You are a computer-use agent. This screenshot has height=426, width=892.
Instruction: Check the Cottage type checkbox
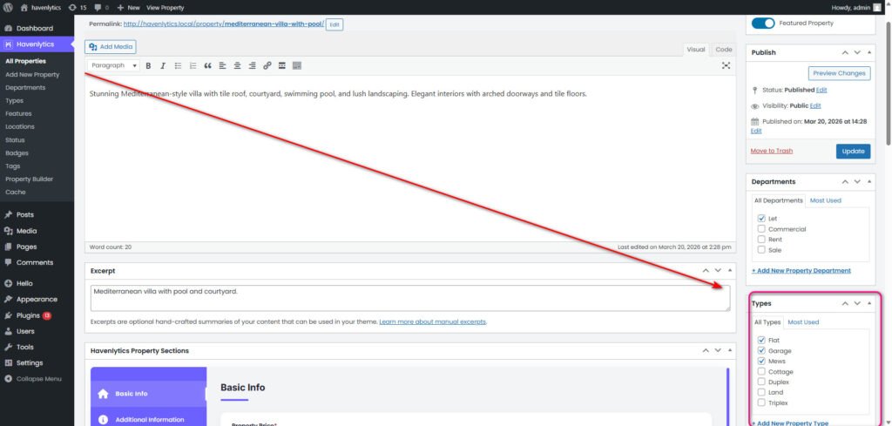pyautogui.click(x=761, y=372)
